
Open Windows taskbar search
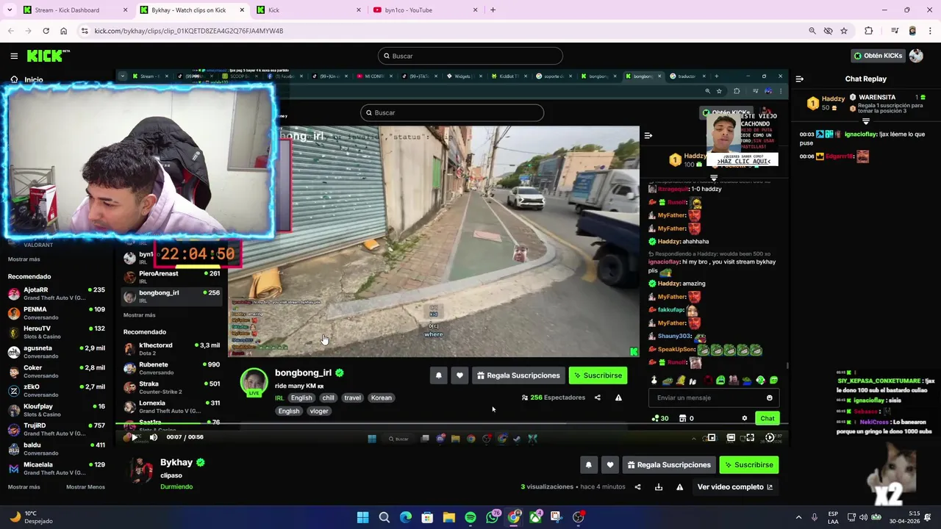(x=384, y=517)
